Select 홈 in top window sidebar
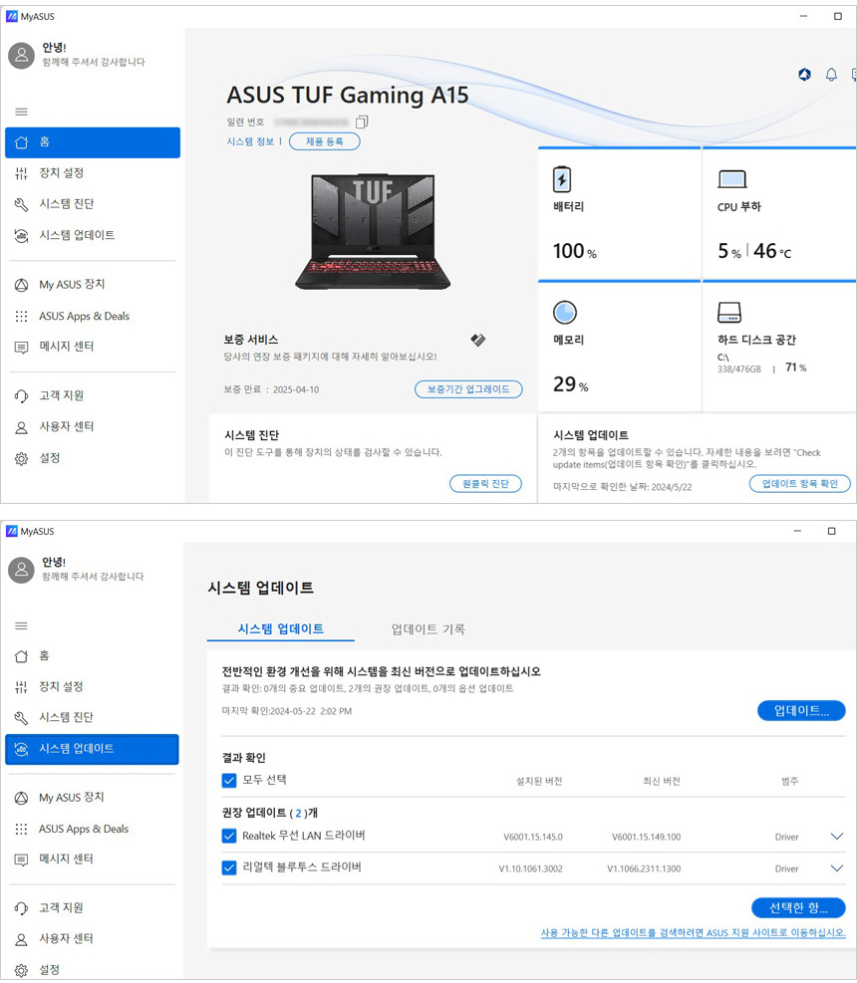This screenshot has width=857, height=983. (93, 142)
